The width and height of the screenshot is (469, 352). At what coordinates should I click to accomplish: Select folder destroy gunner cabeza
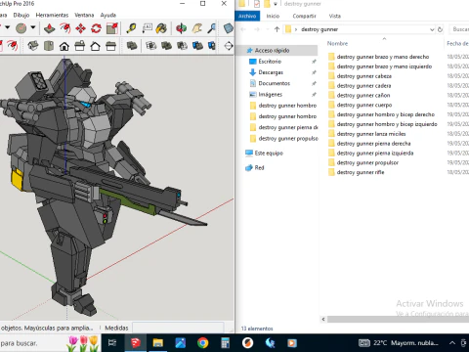pos(363,76)
